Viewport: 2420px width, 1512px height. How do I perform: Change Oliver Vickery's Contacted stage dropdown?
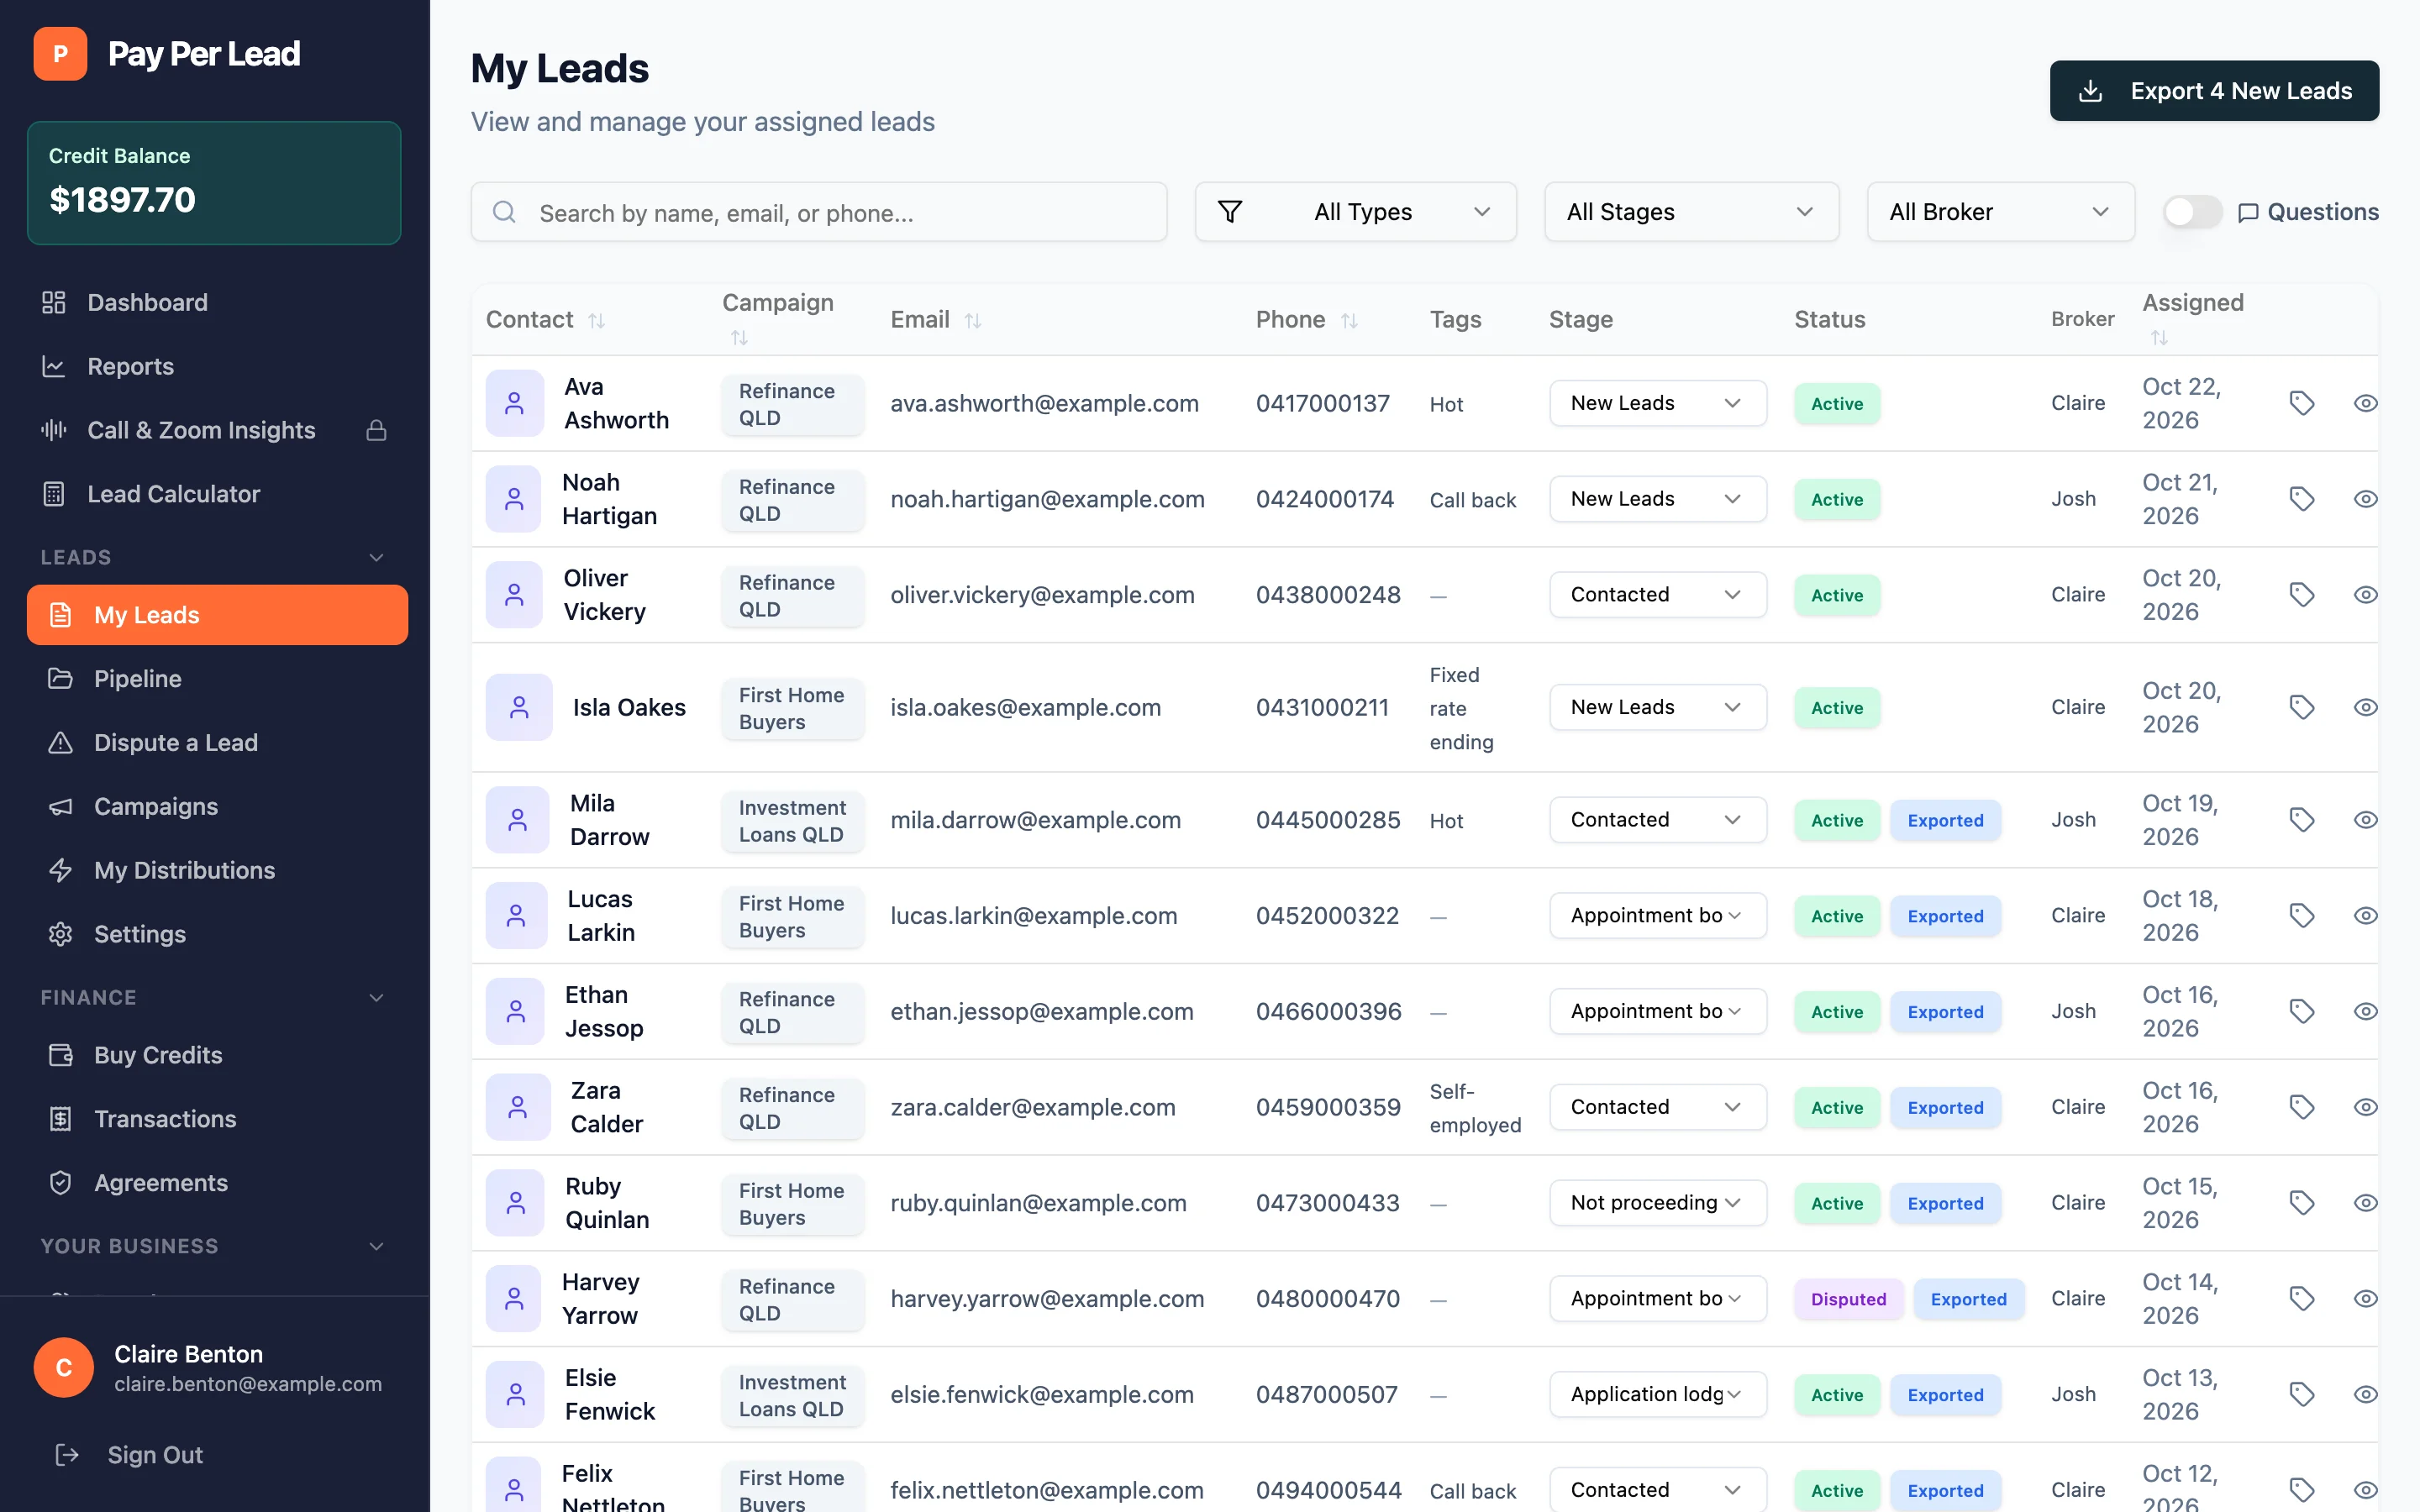pos(1657,595)
